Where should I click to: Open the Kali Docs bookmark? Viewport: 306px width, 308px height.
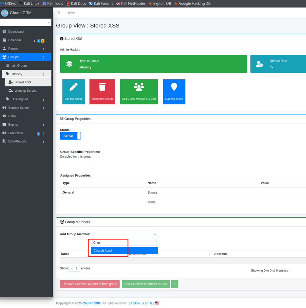[x=76, y=3]
